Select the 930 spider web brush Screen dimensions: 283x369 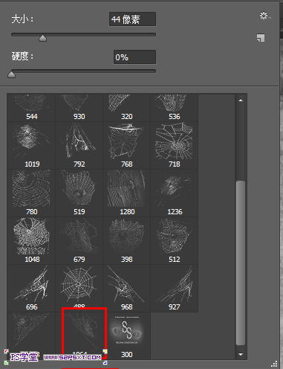(79, 108)
